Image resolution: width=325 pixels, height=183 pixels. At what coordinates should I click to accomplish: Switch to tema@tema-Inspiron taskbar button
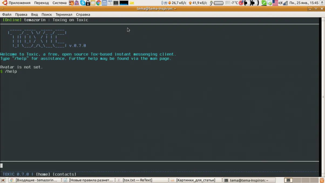click(x=249, y=180)
